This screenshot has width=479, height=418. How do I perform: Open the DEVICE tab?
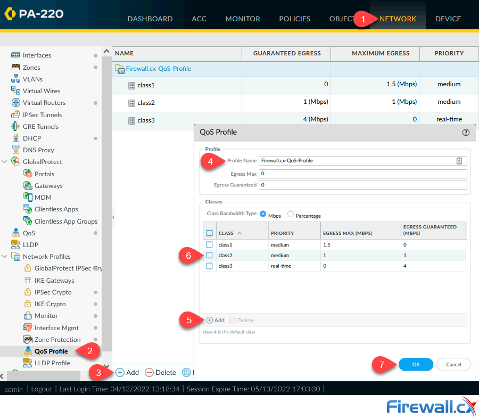point(448,19)
